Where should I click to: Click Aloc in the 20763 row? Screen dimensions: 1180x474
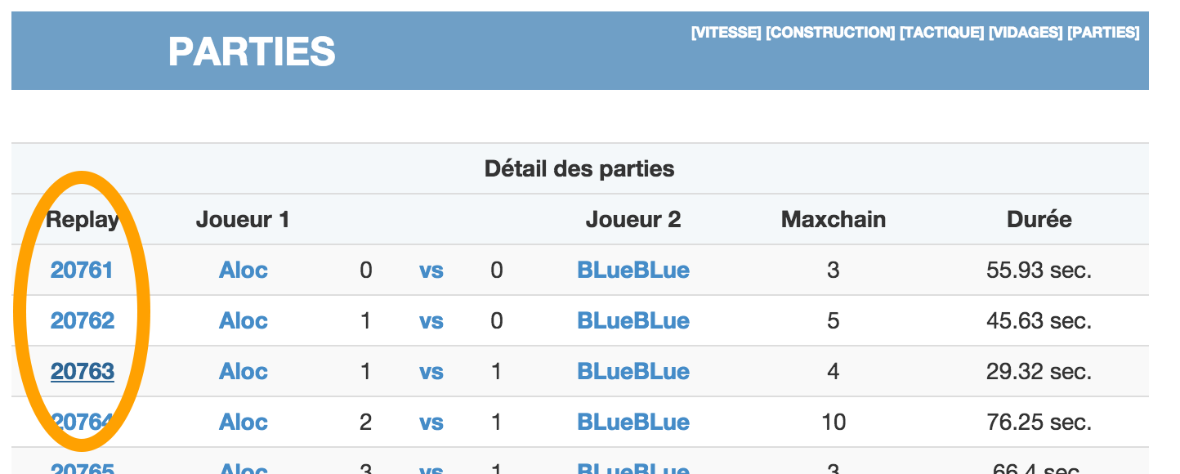[244, 371]
